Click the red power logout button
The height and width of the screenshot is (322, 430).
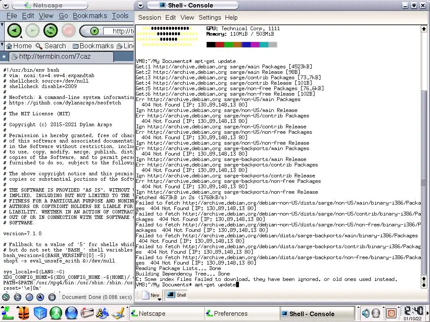tap(391, 313)
